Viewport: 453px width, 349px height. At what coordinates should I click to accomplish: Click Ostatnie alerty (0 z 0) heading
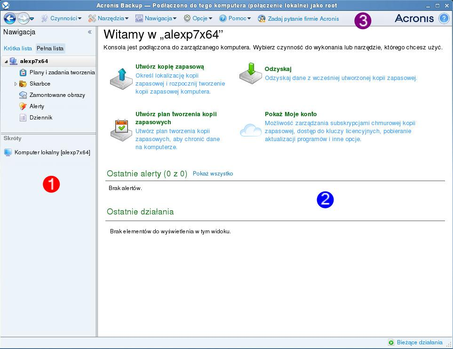[147, 174]
